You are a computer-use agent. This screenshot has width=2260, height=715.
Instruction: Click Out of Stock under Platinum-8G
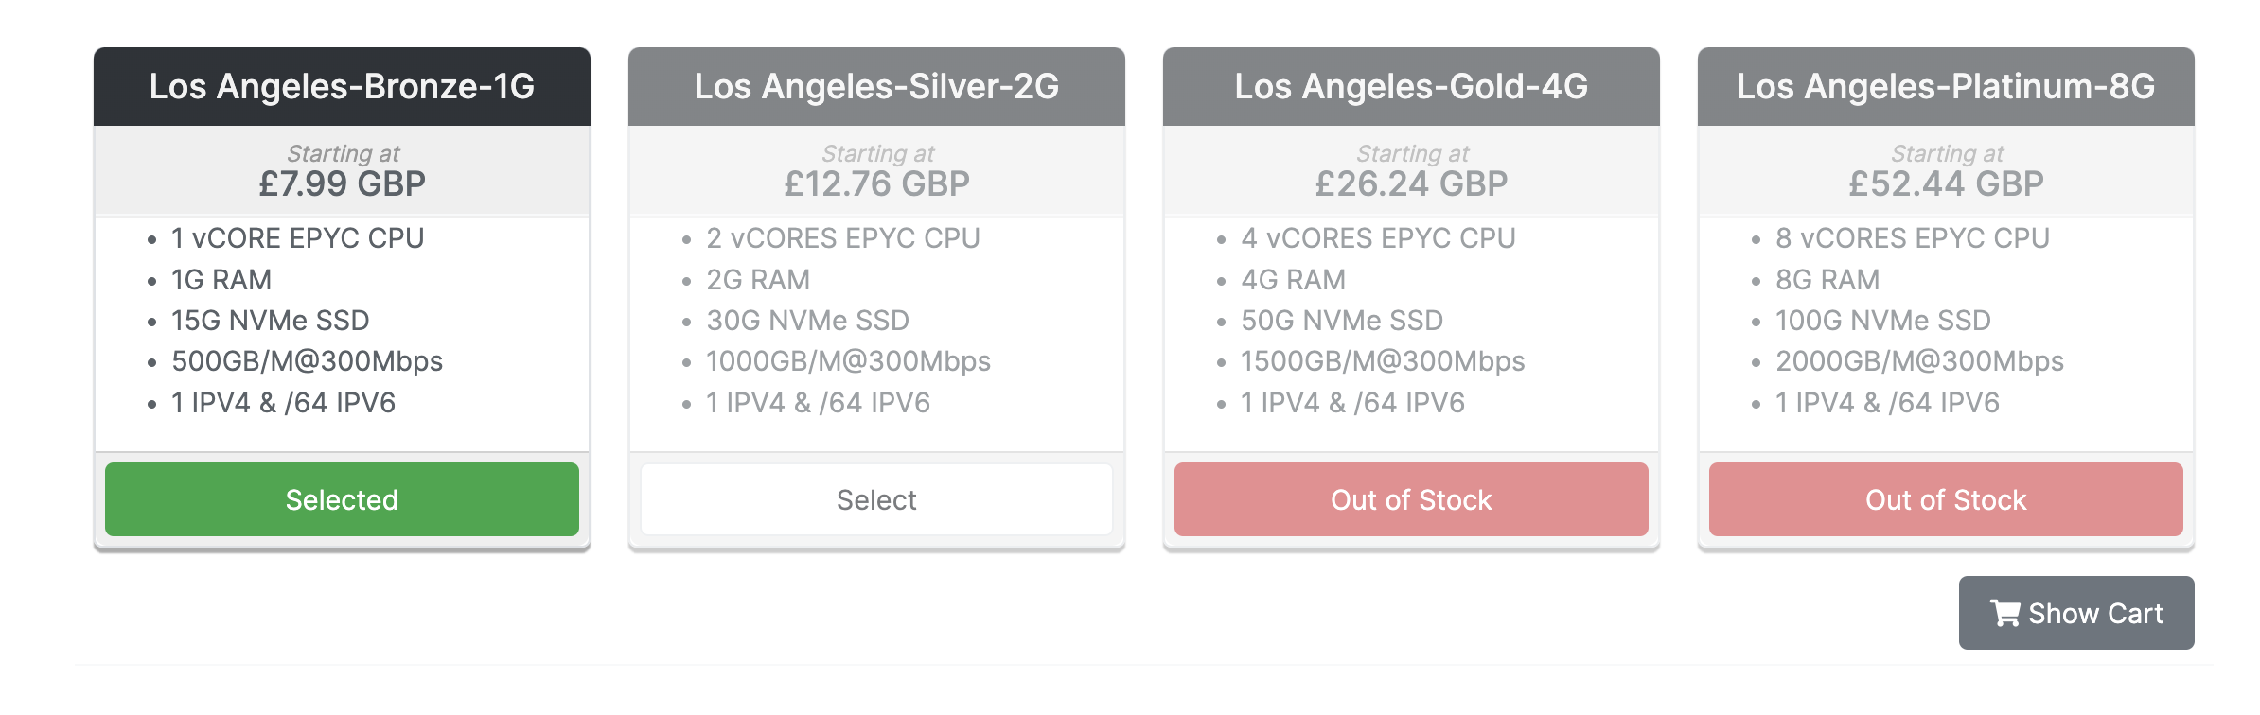coord(1945,499)
